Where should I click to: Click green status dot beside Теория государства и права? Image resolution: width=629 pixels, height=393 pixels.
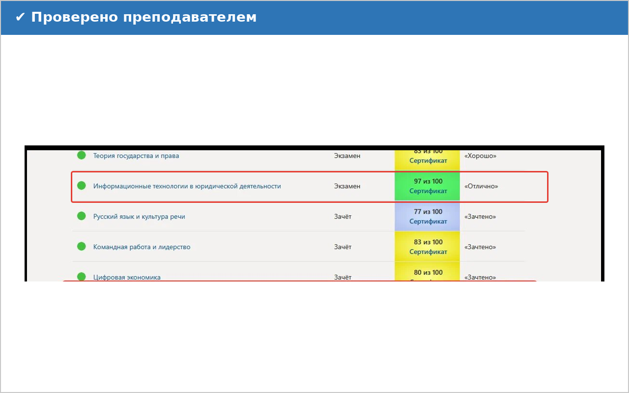[82, 155]
